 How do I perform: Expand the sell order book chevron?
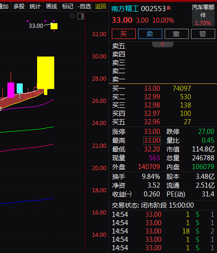[163, 44]
